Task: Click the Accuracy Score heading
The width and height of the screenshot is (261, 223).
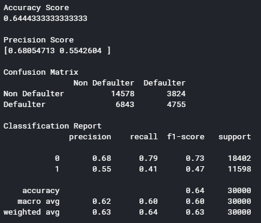Action: pos(37,8)
